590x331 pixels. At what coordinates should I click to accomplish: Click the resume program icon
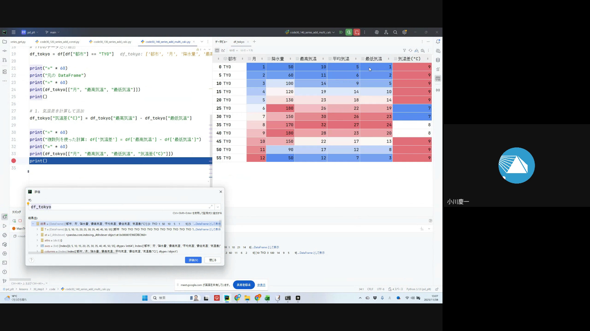point(341,32)
